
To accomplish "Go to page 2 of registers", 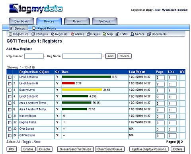I will pyautogui.click(x=182, y=142).
